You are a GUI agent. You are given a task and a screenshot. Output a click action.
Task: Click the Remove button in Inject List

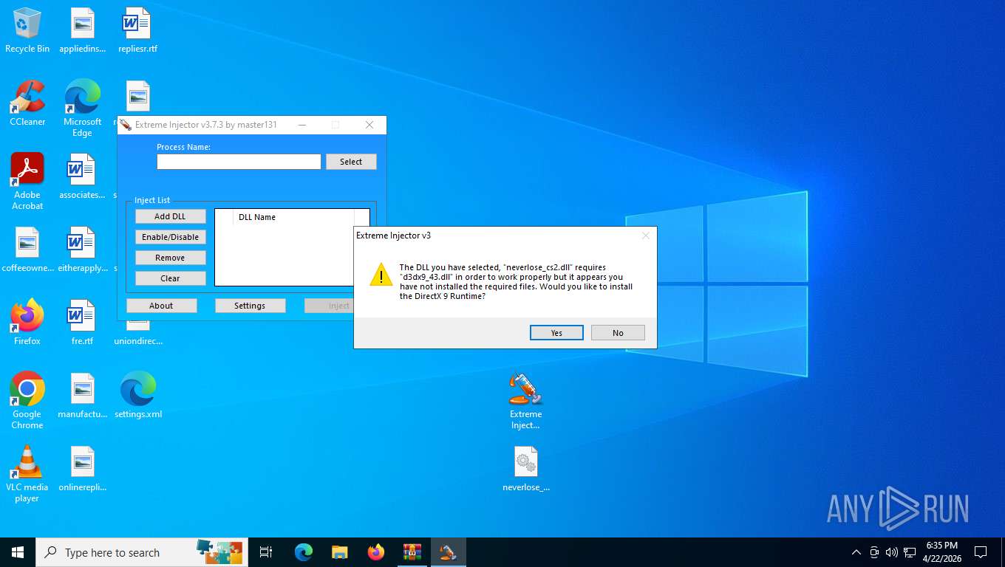pyautogui.click(x=170, y=258)
